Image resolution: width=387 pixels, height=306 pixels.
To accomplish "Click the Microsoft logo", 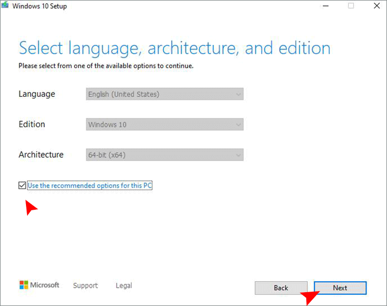I will pyautogui.click(x=39, y=285).
